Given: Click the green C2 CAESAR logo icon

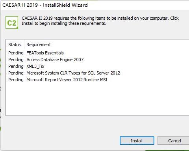Looking at the screenshot, I should pos(12,22).
